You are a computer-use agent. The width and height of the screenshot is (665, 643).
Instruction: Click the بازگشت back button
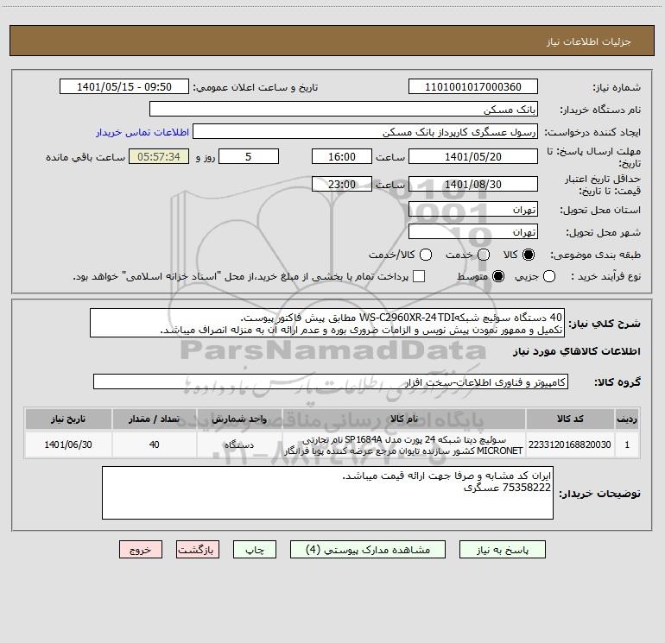[198, 550]
